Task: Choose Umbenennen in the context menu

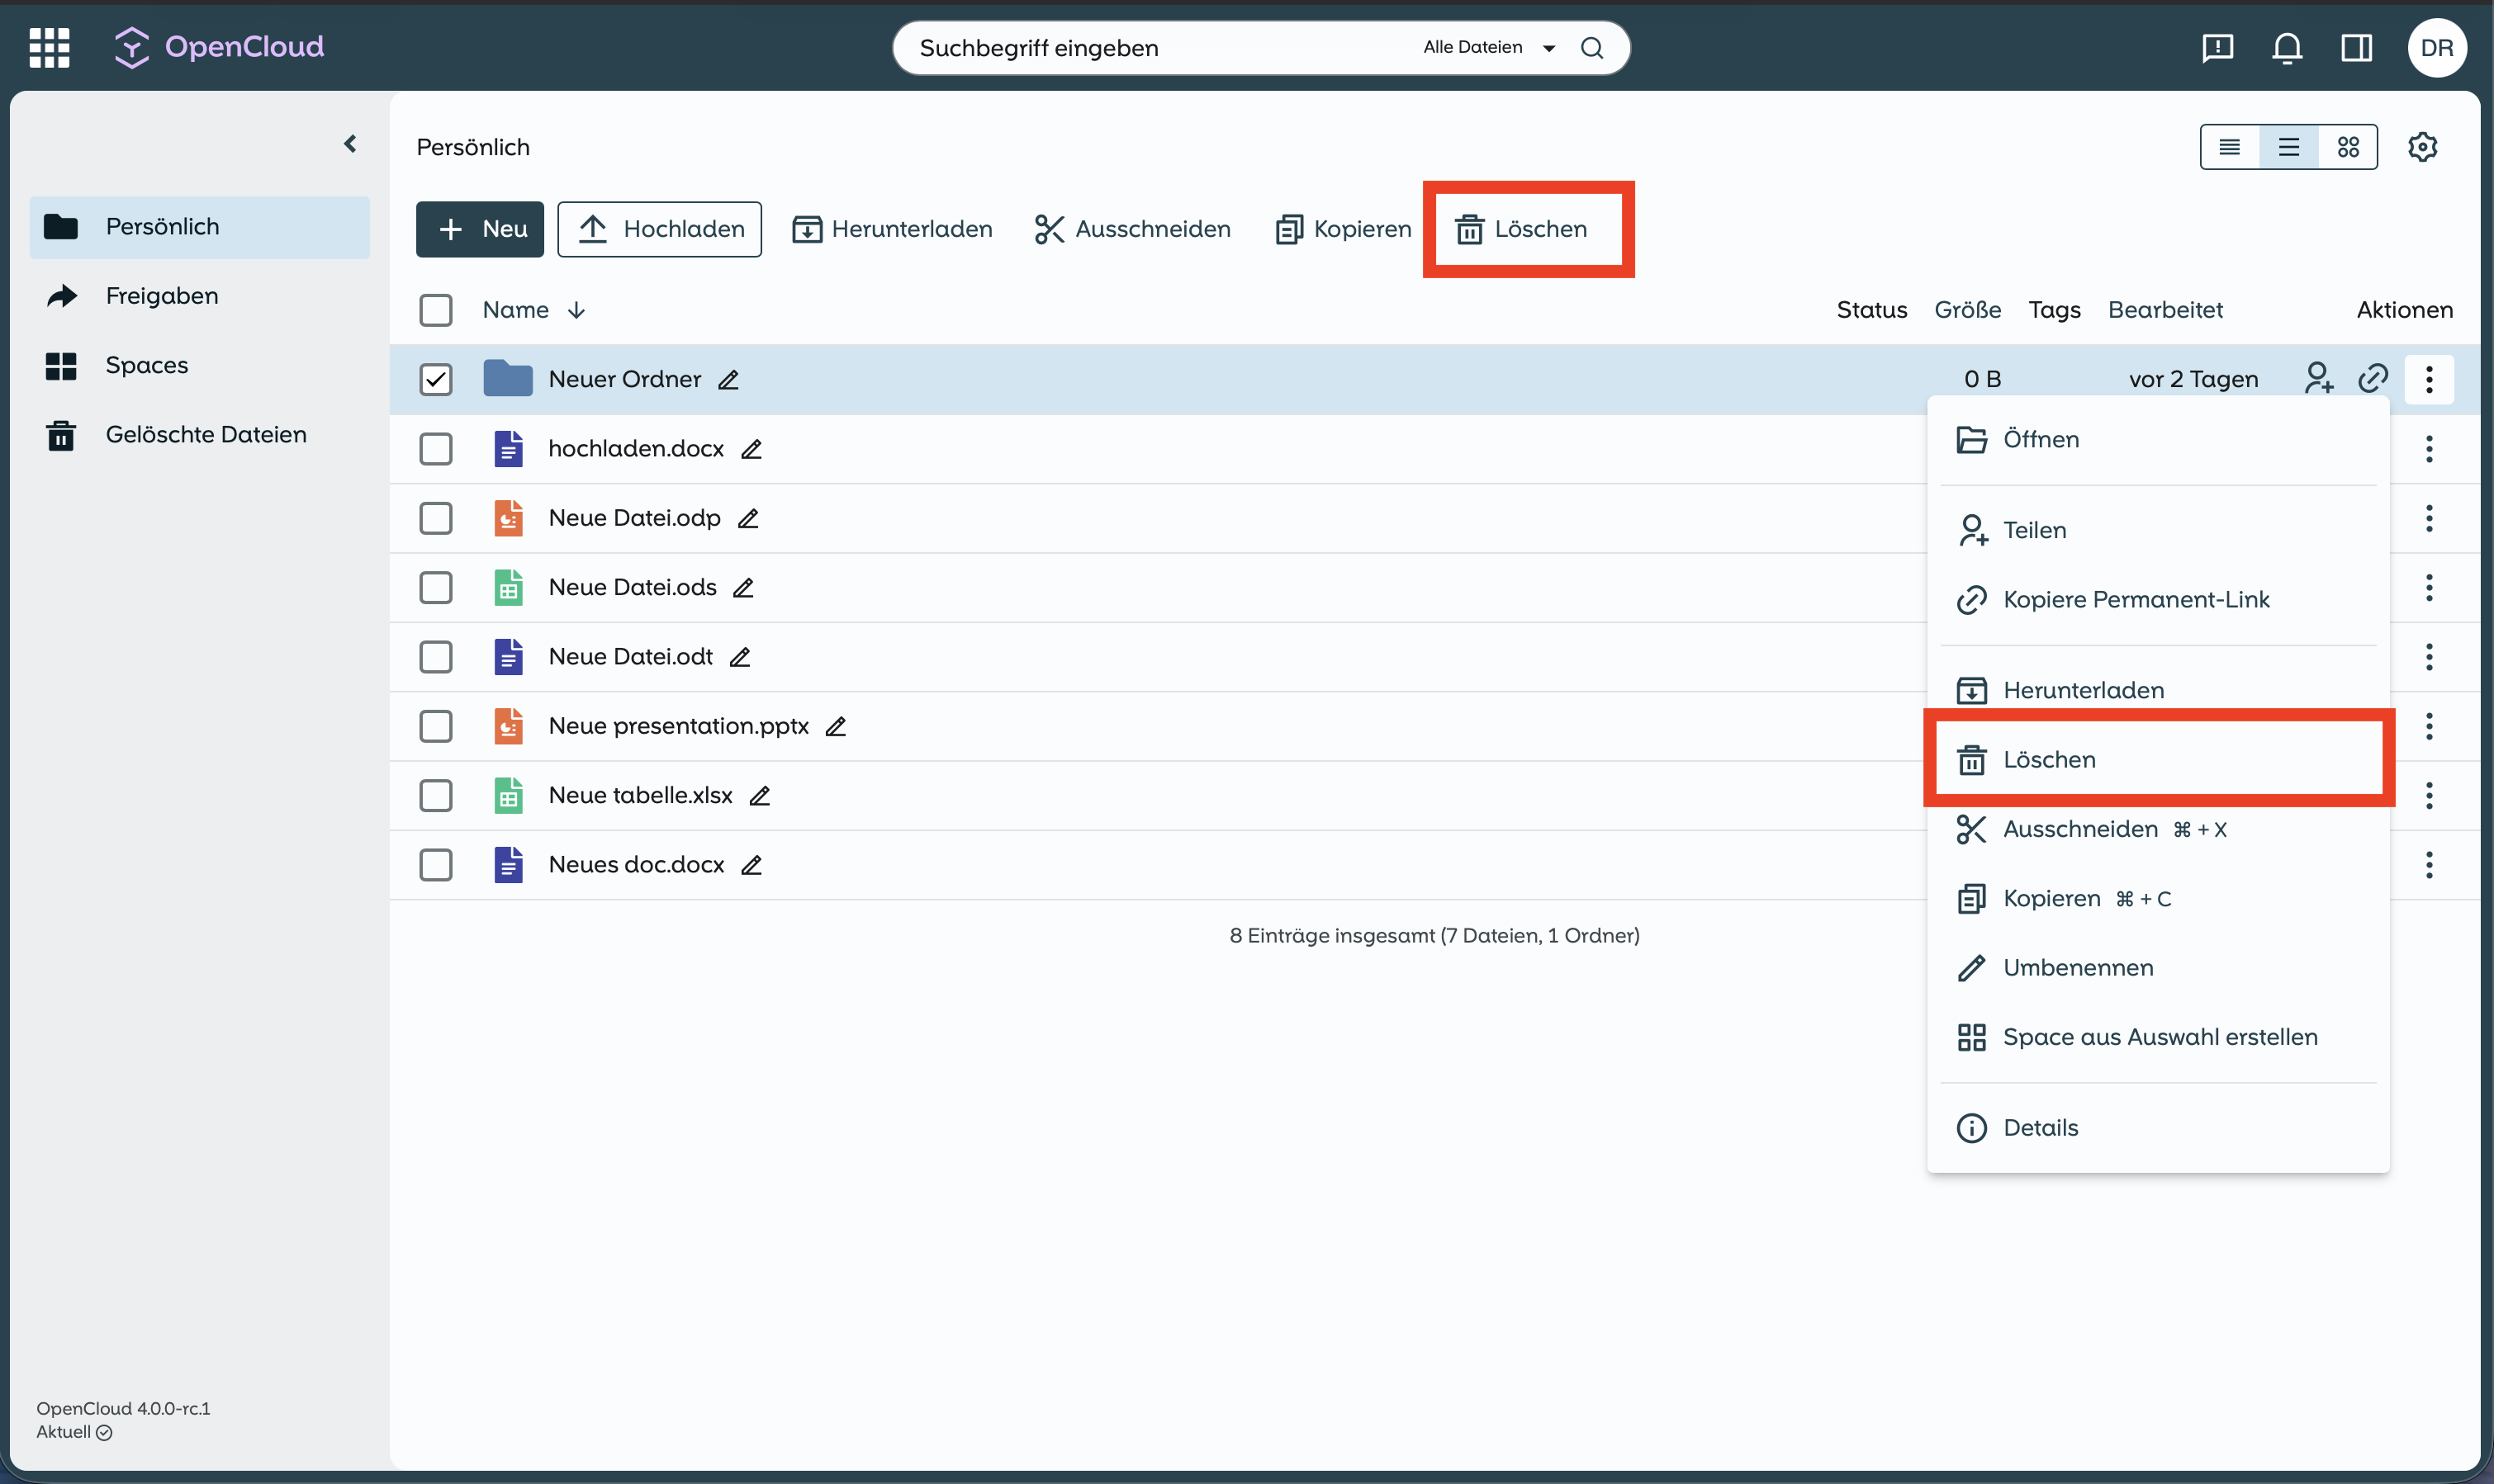Action: tap(2077, 967)
